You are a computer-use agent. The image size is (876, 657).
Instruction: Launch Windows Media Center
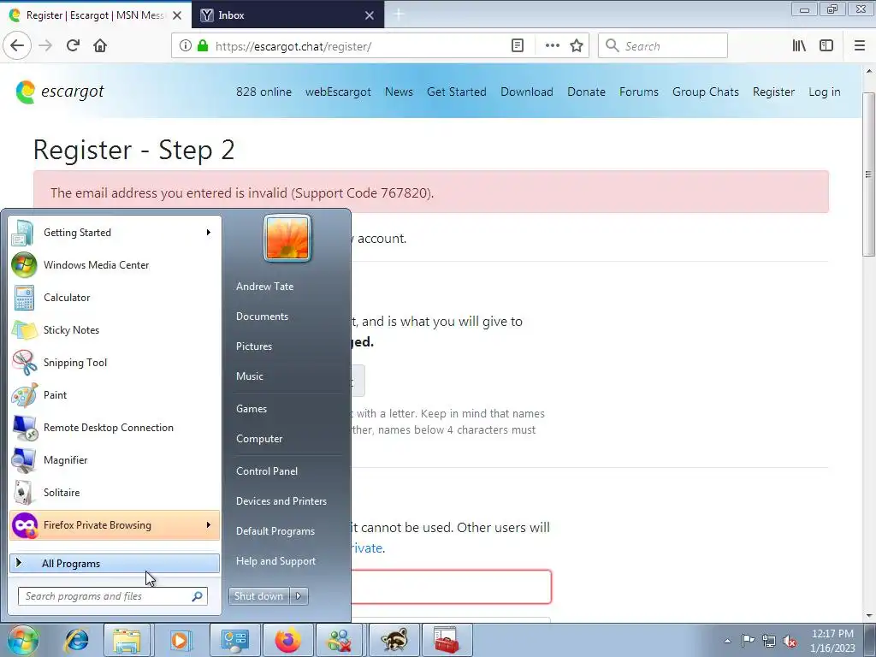pyautogui.click(x=115, y=265)
